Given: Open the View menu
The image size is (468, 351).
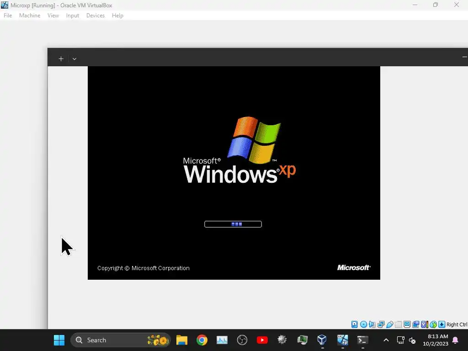Looking at the screenshot, I should tap(53, 16).
